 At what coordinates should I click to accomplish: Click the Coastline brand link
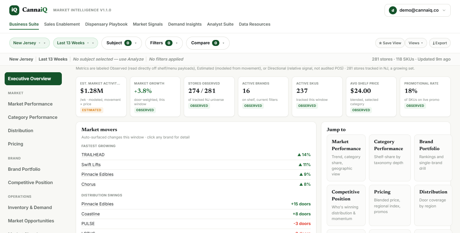pyautogui.click(x=91, y=214)
